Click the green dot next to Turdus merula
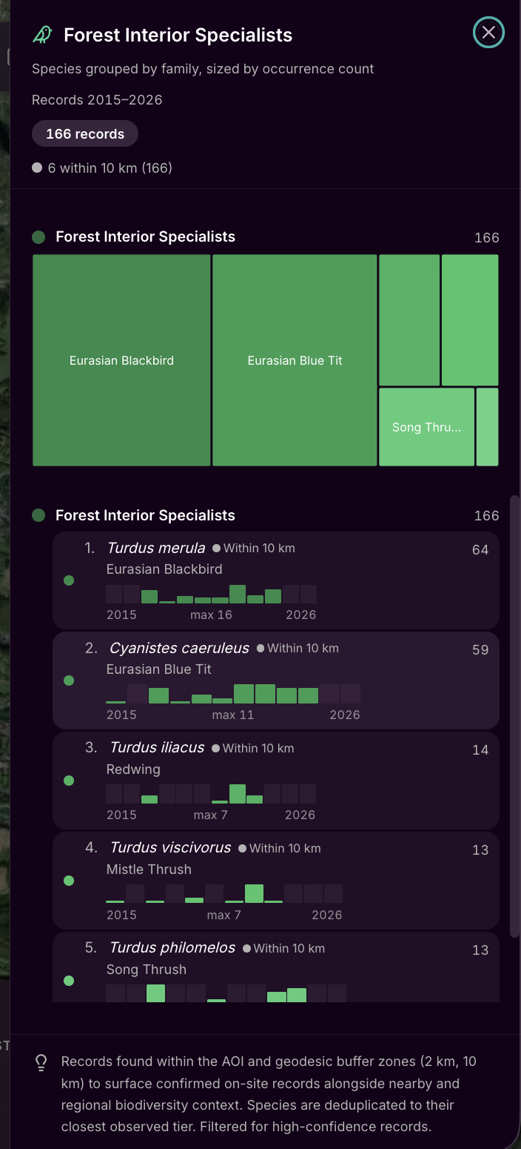Image resolution: width=521 pixels, height=1149 pixels. 69,580
